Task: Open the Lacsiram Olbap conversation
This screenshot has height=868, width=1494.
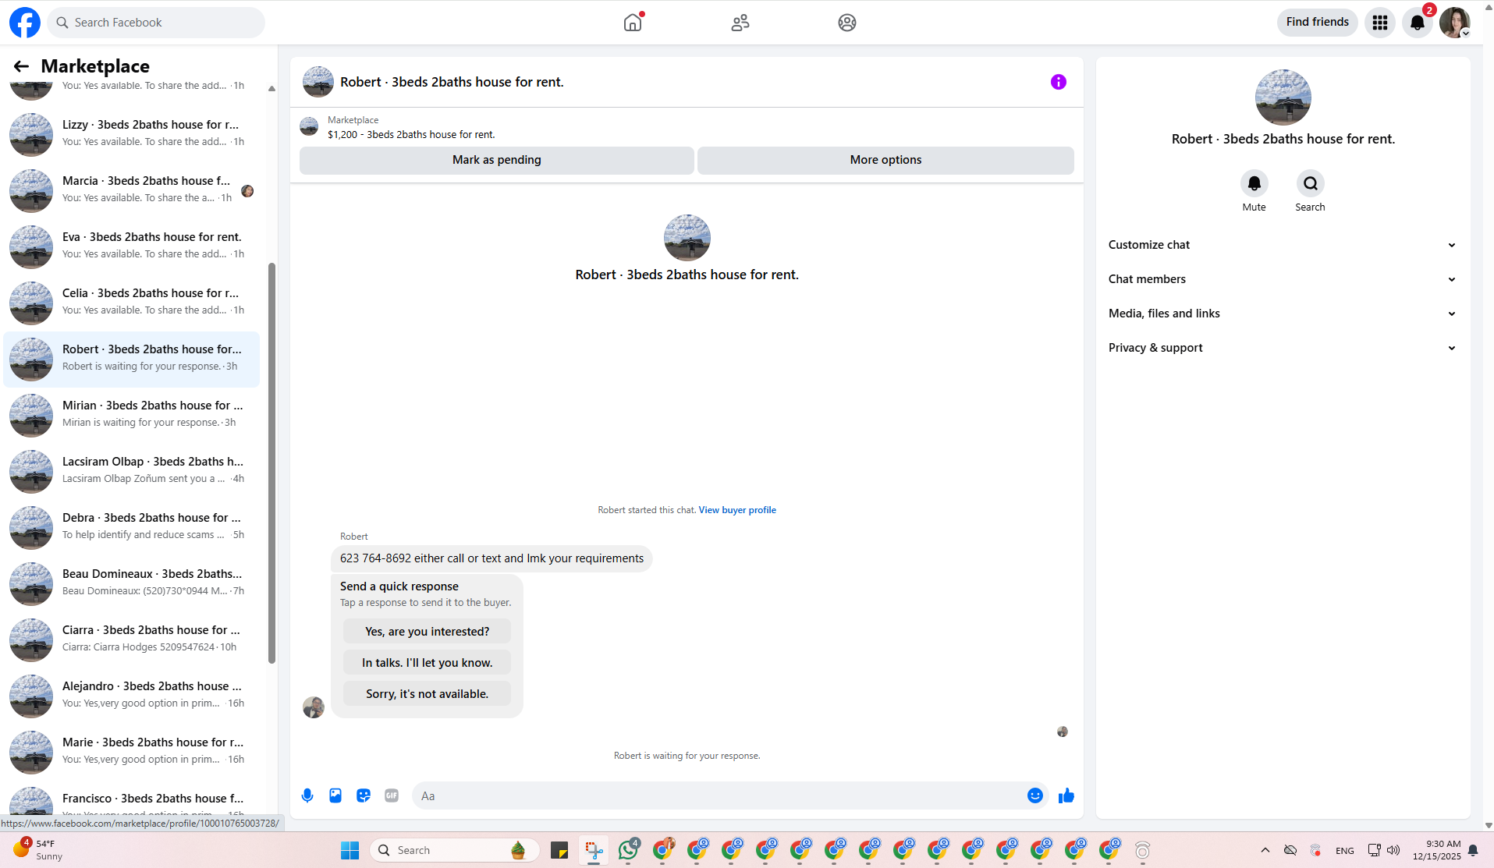Action: tap(131, 470)
